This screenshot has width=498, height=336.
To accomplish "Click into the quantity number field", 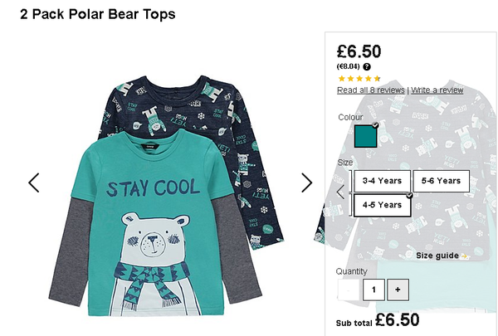I will tap(373, 290).
